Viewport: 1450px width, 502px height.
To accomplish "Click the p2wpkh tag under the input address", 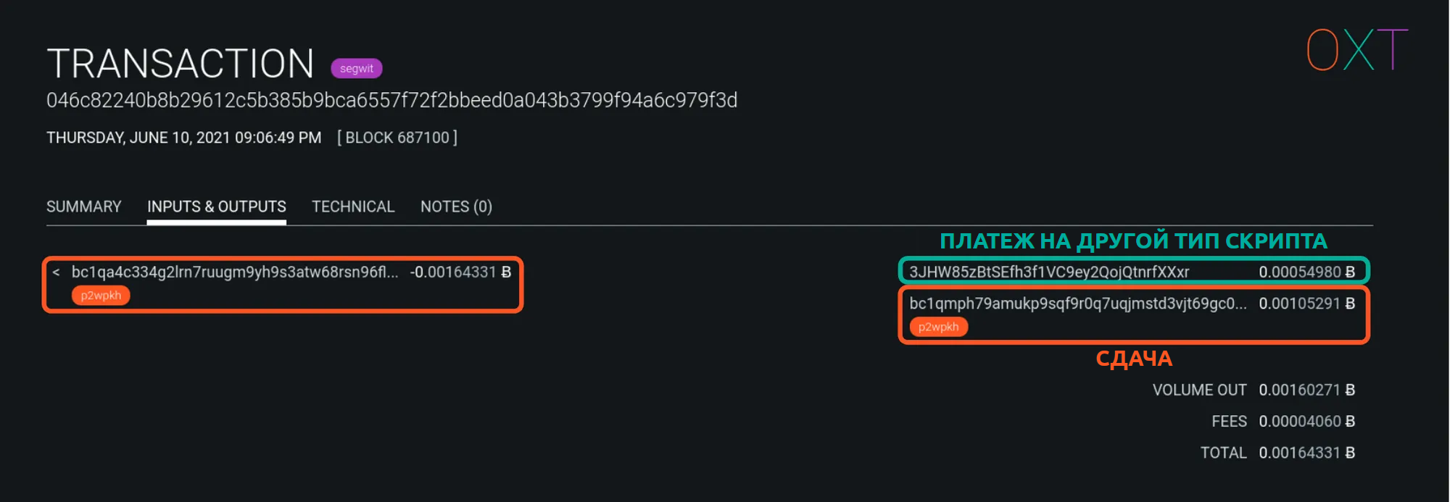I will 101,296.
